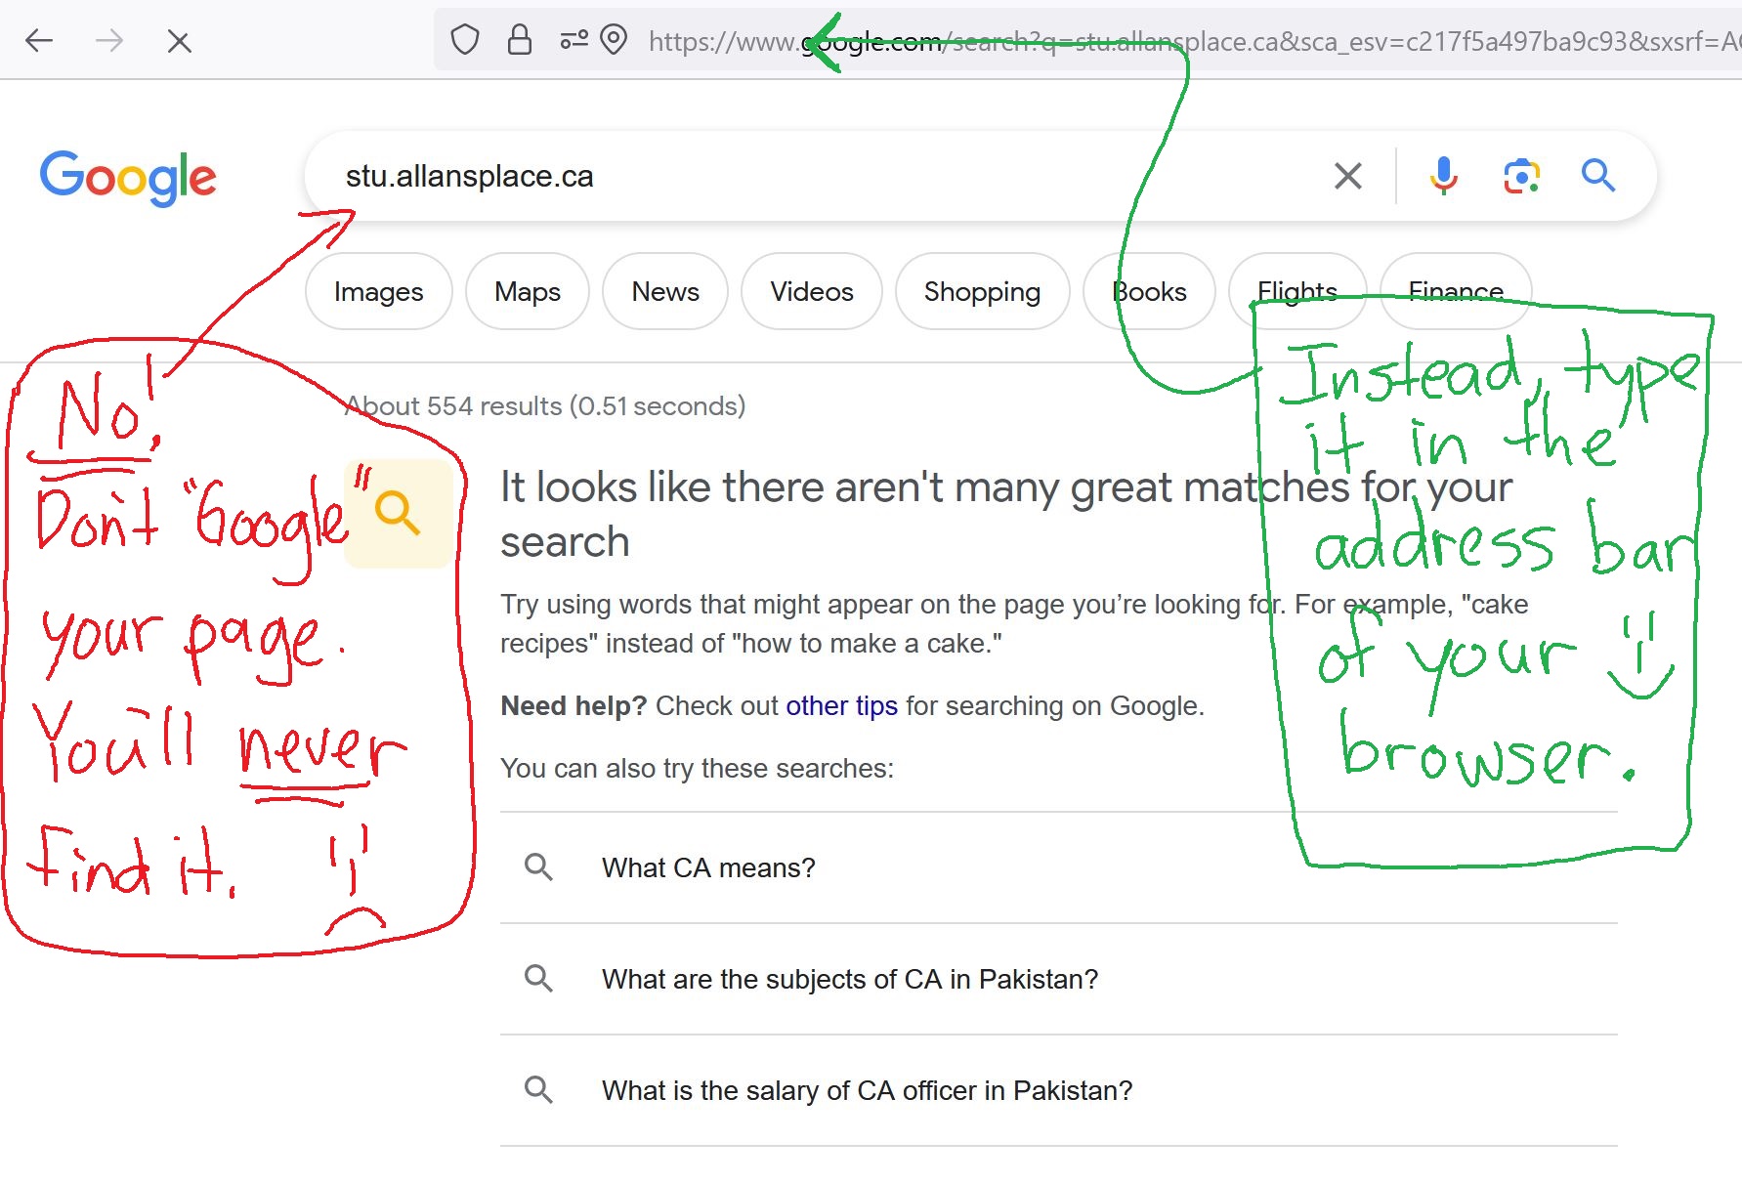The width and height of the screenshot is (1742, 1183).
Task: Select suggested search 'What CA means?'
Action: (1059, 867)
